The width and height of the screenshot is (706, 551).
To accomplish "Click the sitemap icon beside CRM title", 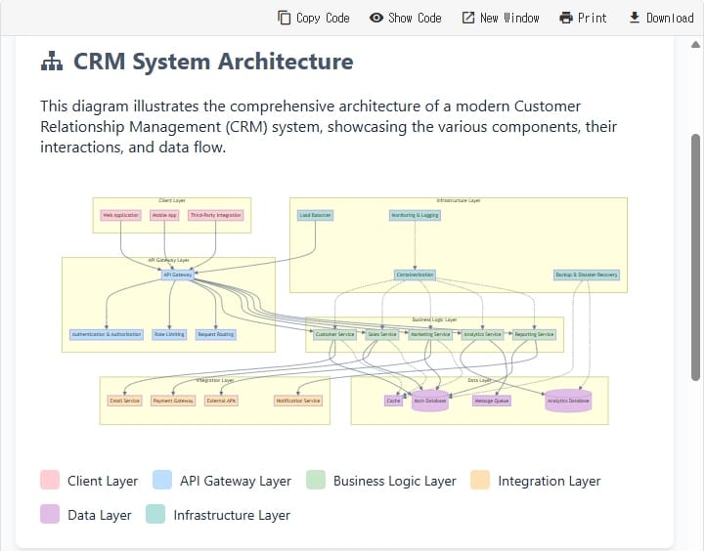I will click(x=52, y=63).
